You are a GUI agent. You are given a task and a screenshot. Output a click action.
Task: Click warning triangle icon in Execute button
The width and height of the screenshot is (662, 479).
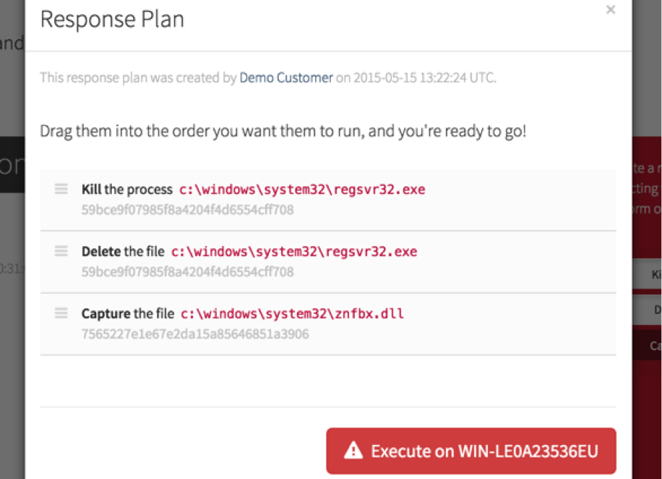tap(353, 451)
